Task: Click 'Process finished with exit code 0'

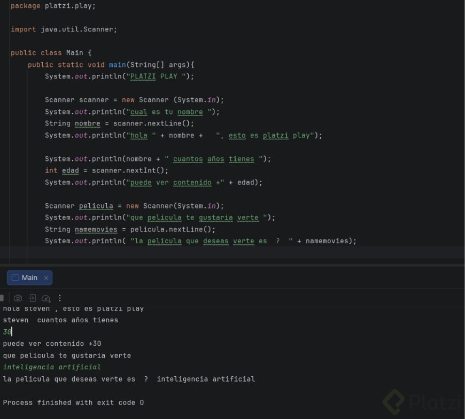Action: pos(73,402)
